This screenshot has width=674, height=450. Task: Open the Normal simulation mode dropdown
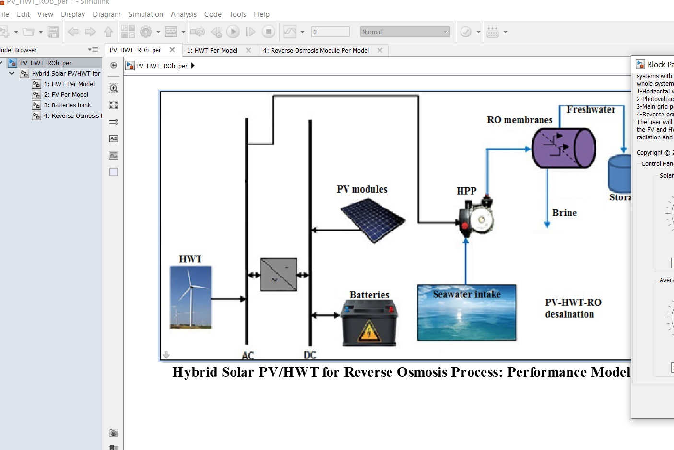click(404, 32)
